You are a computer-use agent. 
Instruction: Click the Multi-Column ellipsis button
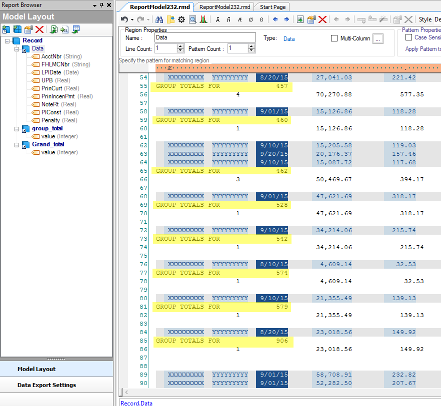point(378,38)
